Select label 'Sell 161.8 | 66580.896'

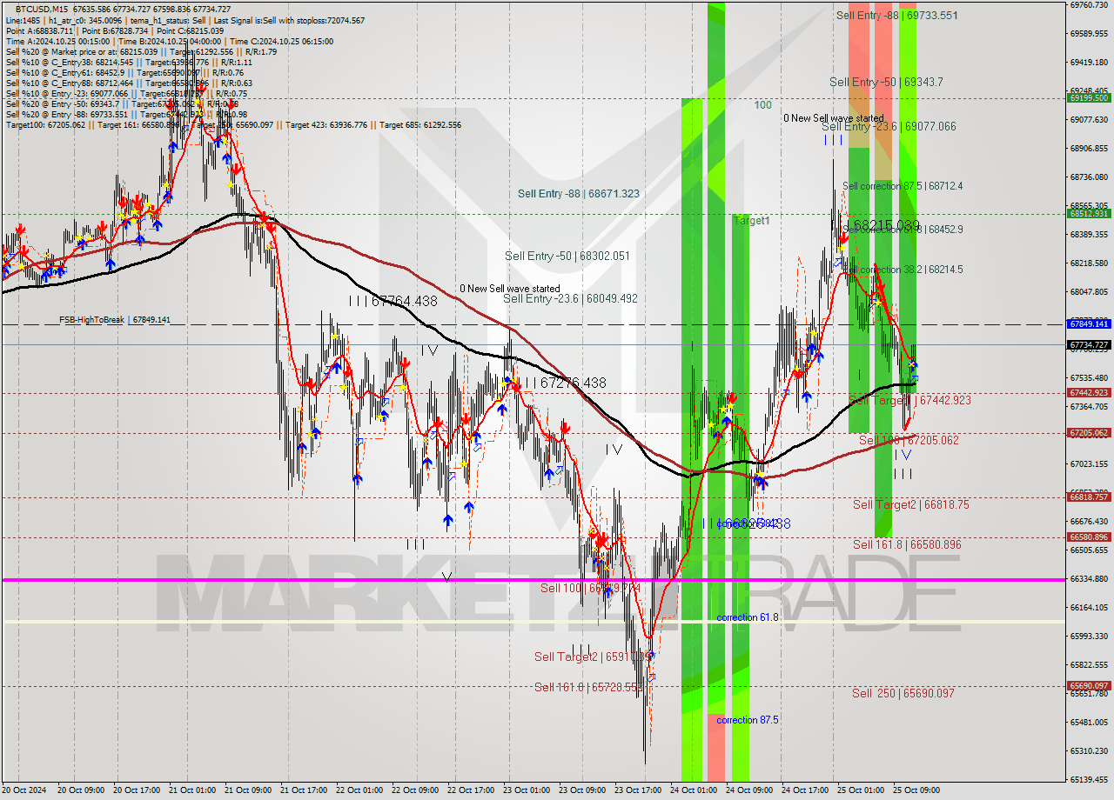tap(907, 544)
